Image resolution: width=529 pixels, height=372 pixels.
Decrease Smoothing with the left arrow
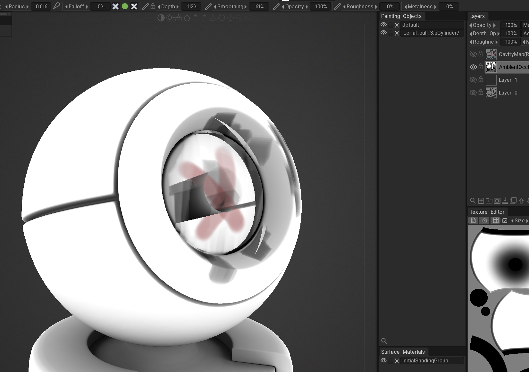click(x=215, y=6)
